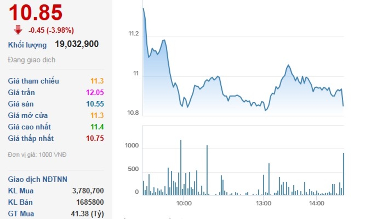Click the red down arrow price indicator
The height and width of the screenshot is (219, 366).
pos(18,30)
